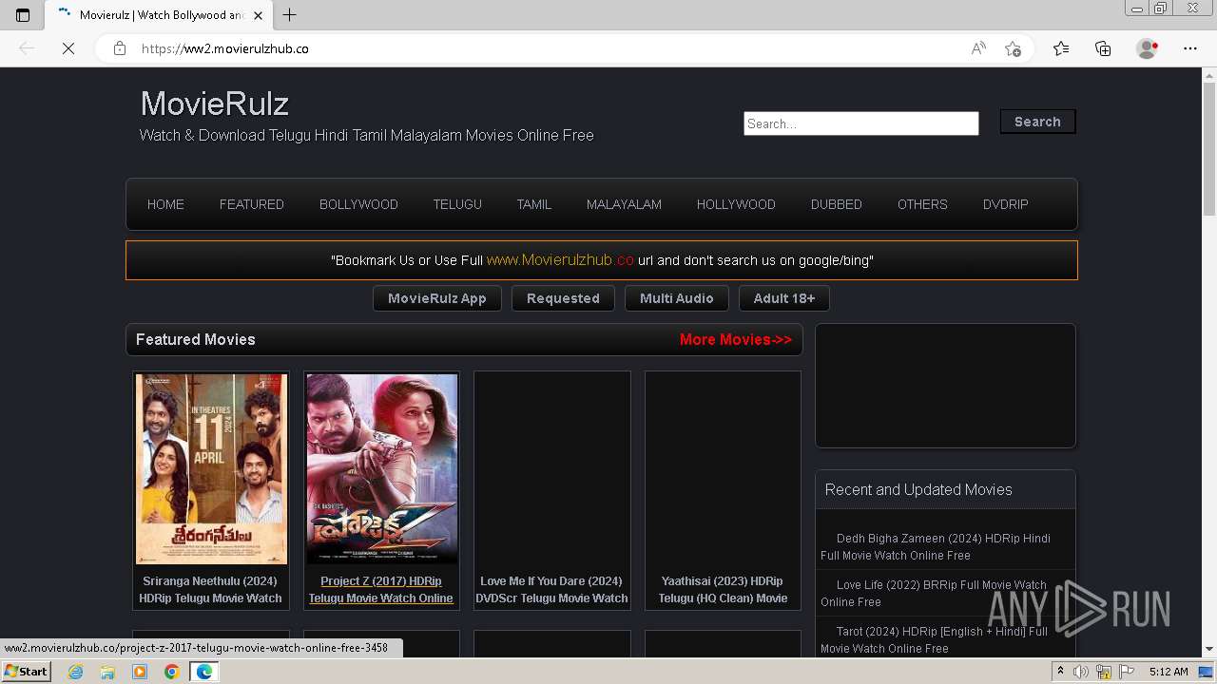This screenshot has height=684, width=1217.
Task: Open Google Chrome from the taskbar
Action: pos(171,672)
